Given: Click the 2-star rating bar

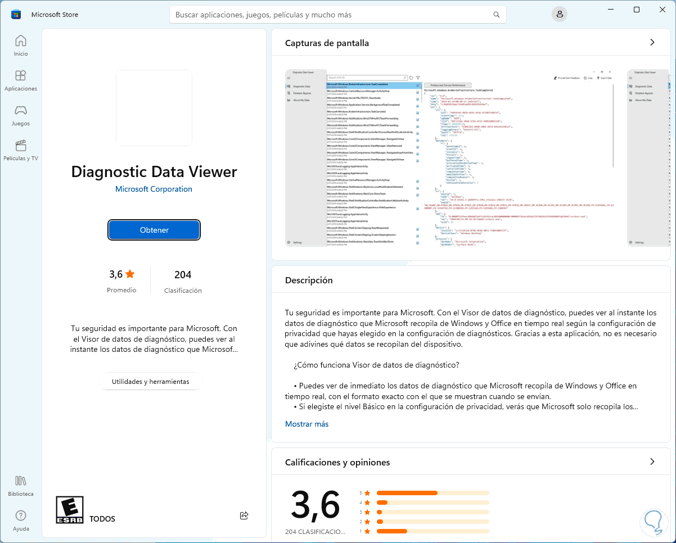Looking at the screenshot, I should point(433,522).
